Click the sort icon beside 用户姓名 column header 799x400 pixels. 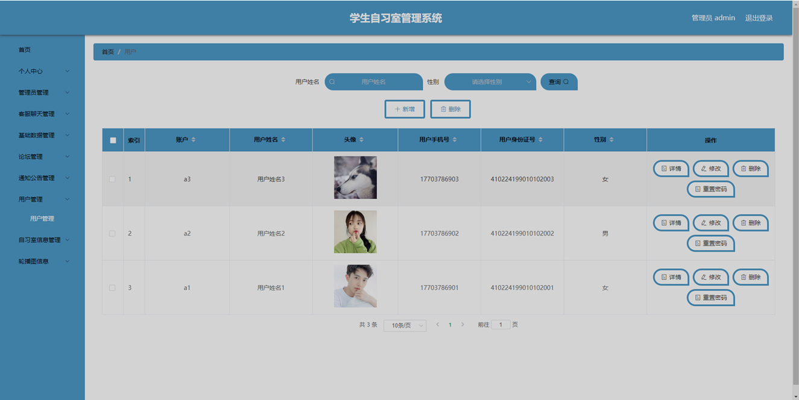click(x=283, y=140)
